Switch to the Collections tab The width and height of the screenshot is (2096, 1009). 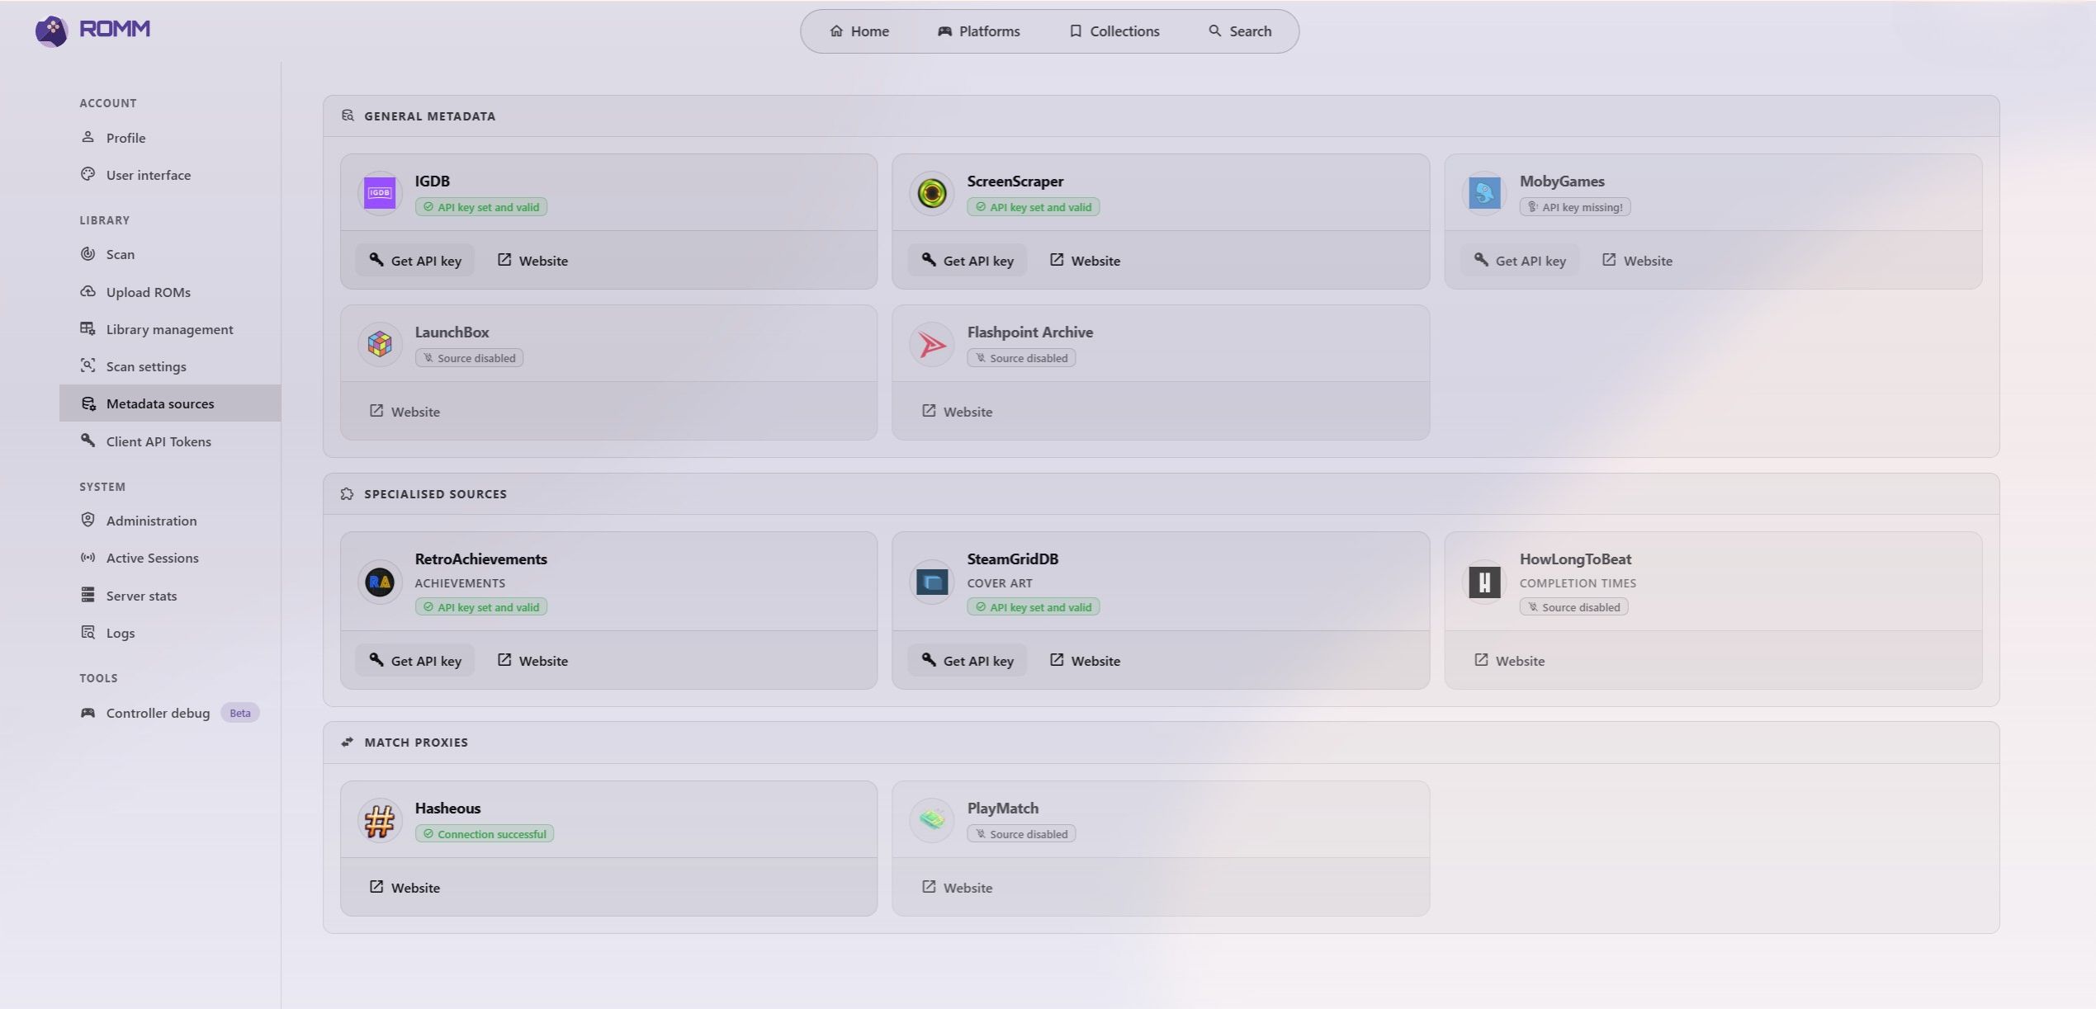coord(1114,31)
